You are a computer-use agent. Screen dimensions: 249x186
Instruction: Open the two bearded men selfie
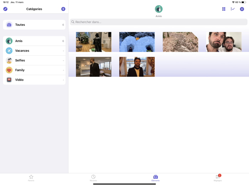pos(224,42)
